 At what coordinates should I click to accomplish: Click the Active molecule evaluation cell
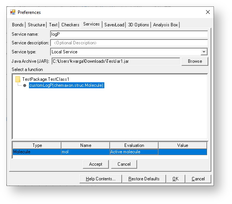tap(134, 152)
